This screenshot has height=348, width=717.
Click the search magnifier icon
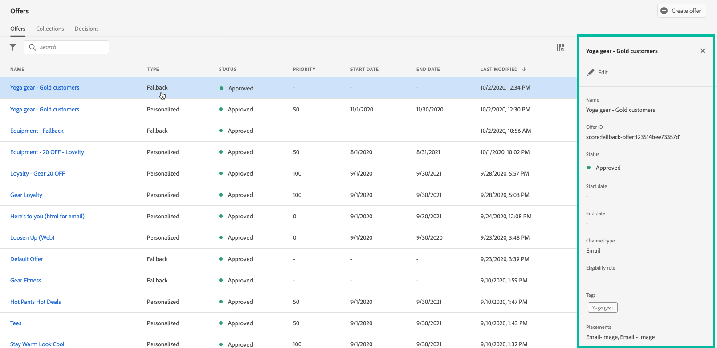33,47
